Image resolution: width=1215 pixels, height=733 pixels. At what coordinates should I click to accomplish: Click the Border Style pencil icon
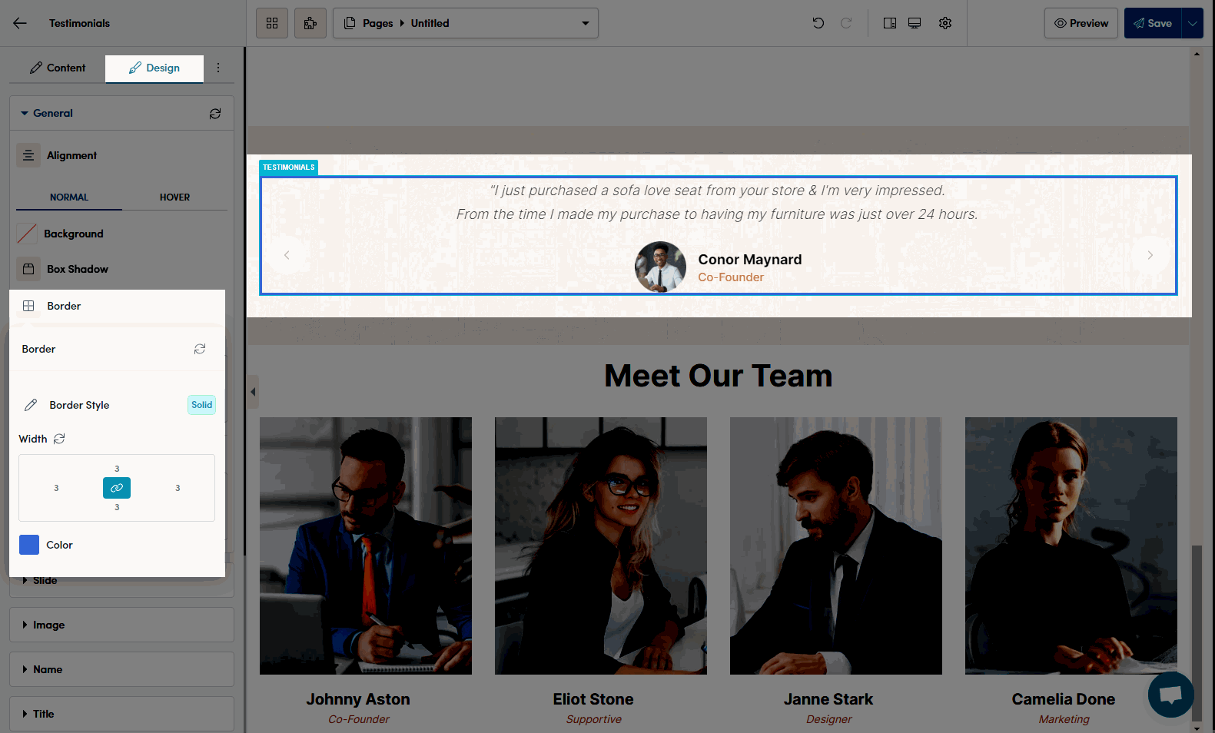(x=31, y=405)
